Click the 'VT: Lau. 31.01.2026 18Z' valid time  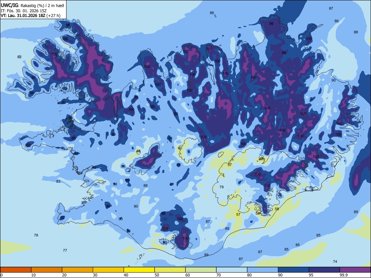click(x=23, y=16)
